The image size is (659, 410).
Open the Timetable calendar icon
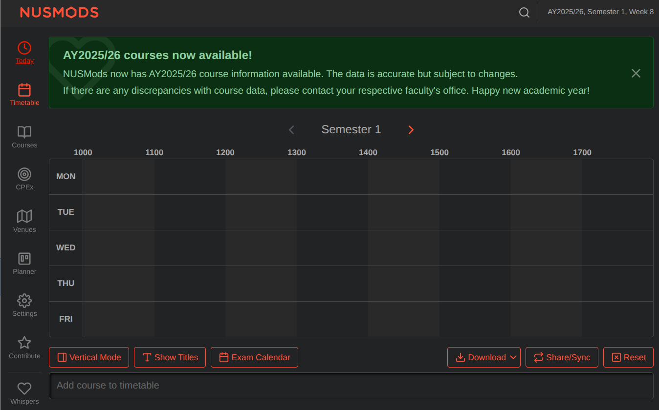[24, 90]
